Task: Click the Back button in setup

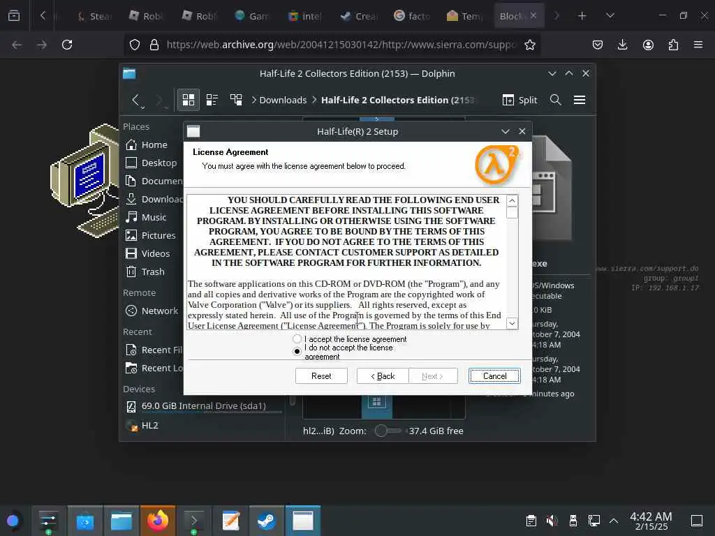Action: (x=383, y=376)
